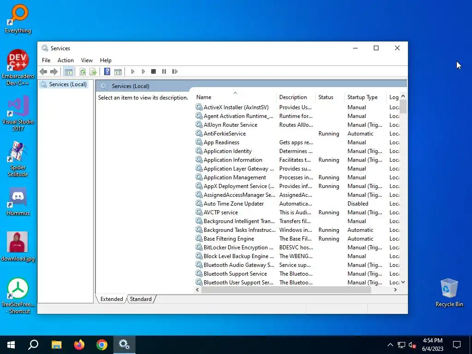This screenshot has width=472, height=354.
Task: Click the horizontal scrollbar right arrow
Action: click(395, 289)
